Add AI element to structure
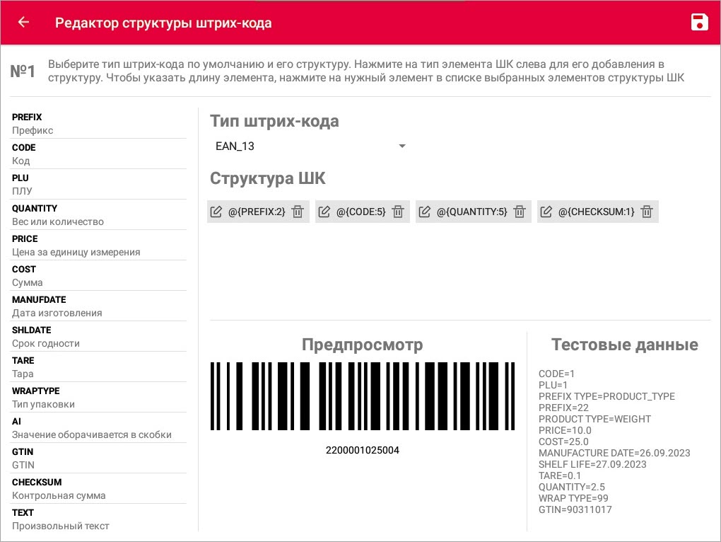 pos(99,428)
